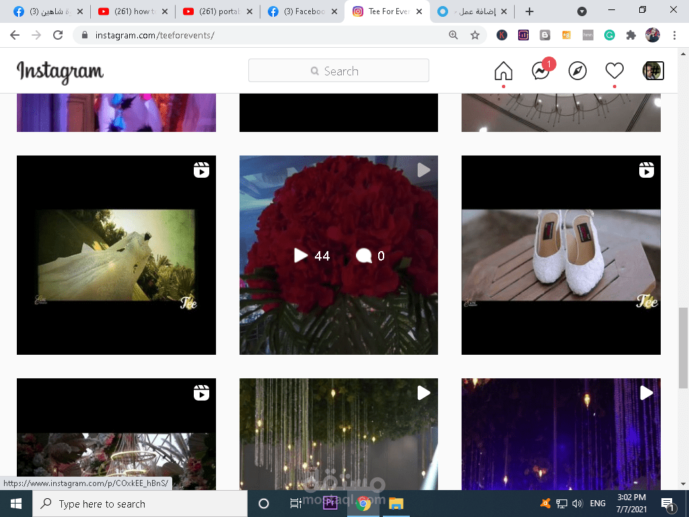Open the wedding dress reel thumbnail
Screen dimensions: 689x517
[x=116, y=255]
